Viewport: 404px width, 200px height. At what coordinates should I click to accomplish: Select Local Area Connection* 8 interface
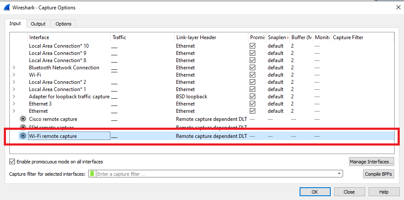click(x=58, y=60)
